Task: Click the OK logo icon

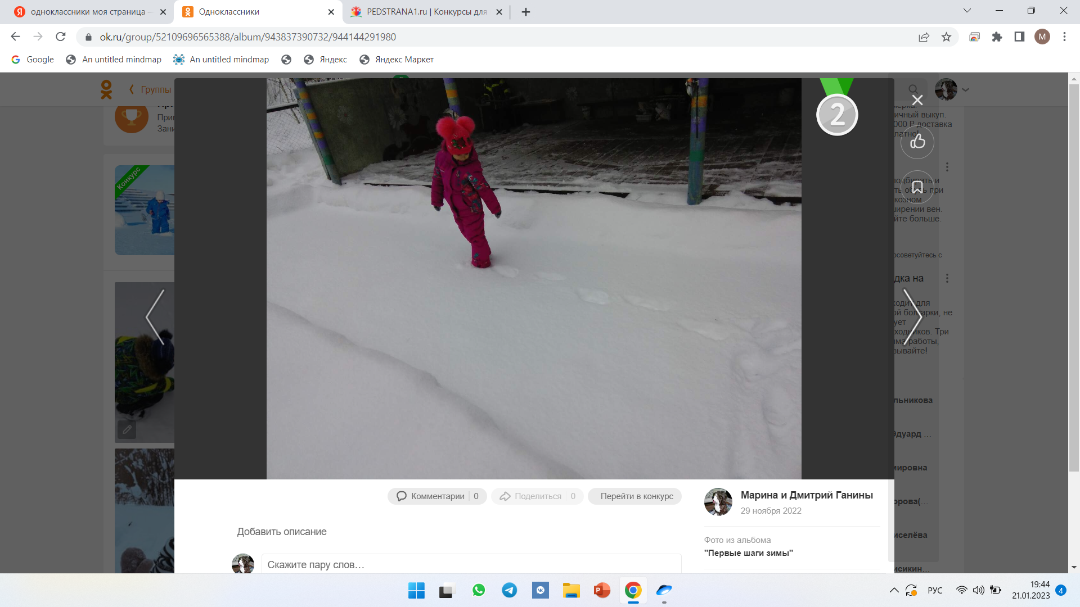Action: 106,89
